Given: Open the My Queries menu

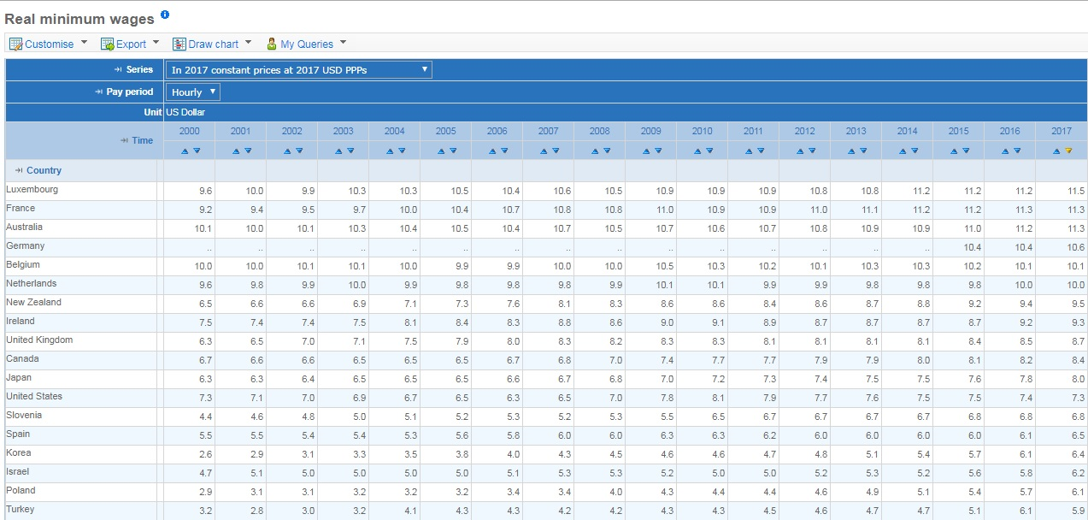Looking at the screenshot, I should click(306, 44).
